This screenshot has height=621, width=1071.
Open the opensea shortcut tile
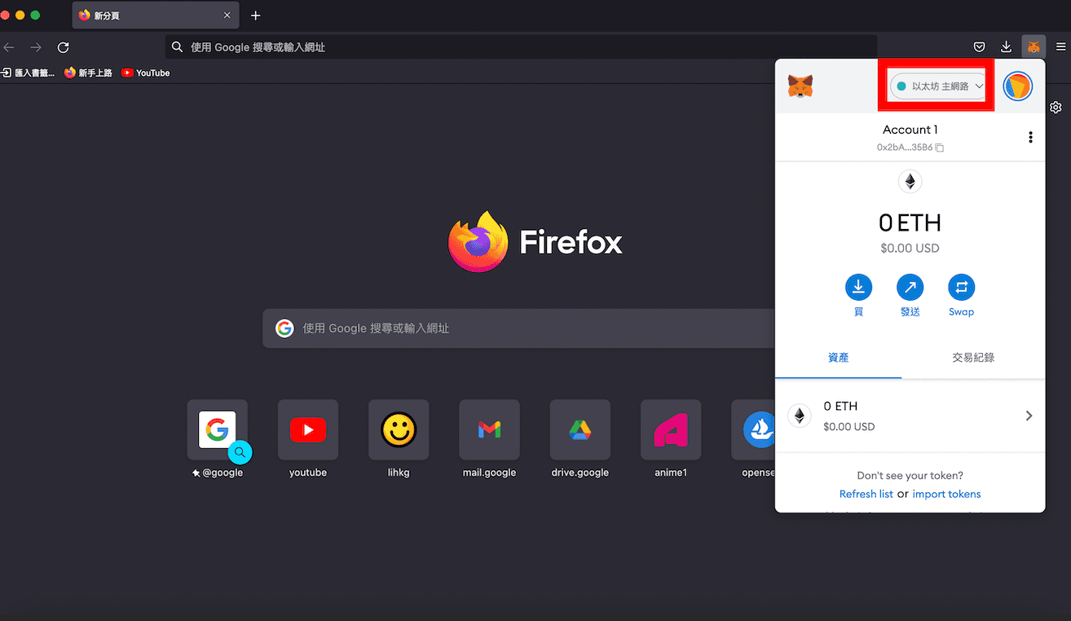(x=754, y=429)
